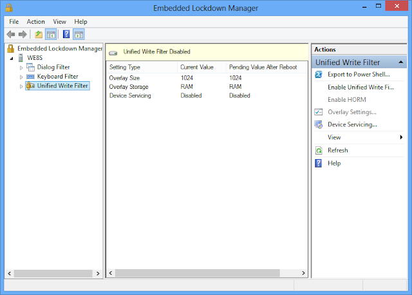Click the details pane scrollbar right arrow
The image size is (412, 295).
pos(303,273)
